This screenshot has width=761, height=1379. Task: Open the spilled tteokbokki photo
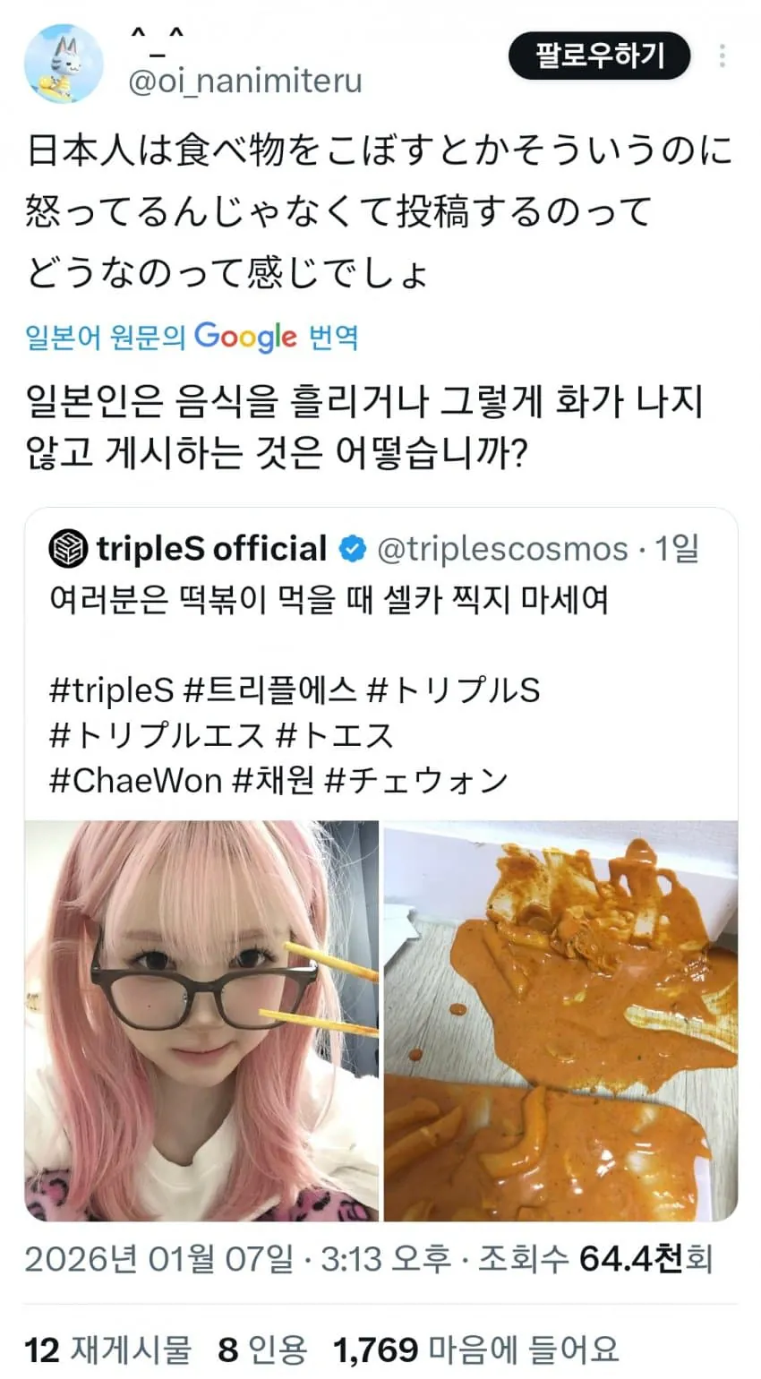click(x=561, y=1021)
